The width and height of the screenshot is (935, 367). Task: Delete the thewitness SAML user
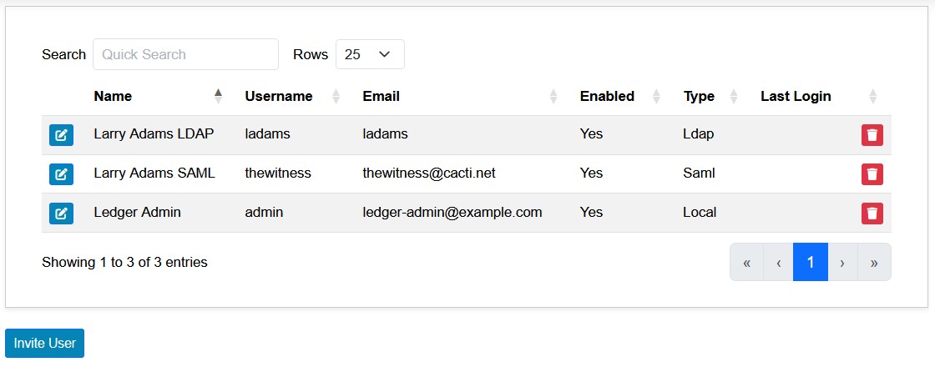872,174
